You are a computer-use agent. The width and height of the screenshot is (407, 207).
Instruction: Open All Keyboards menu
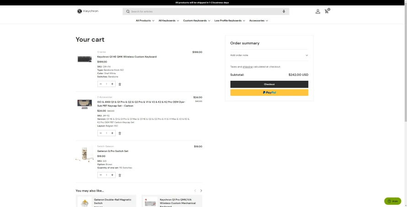(169, 21)
